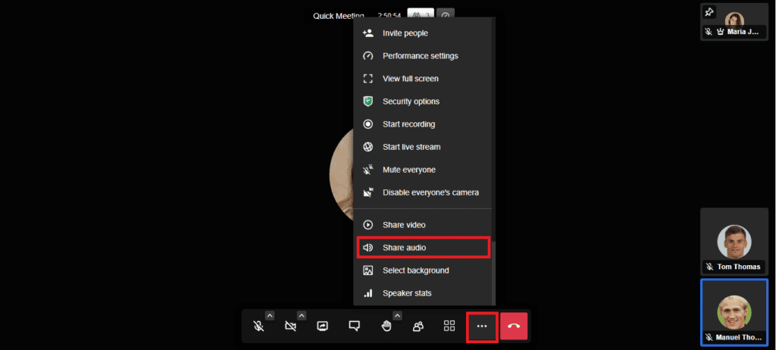
Task: Click the live stream globe icon
Action: point(368,147)
